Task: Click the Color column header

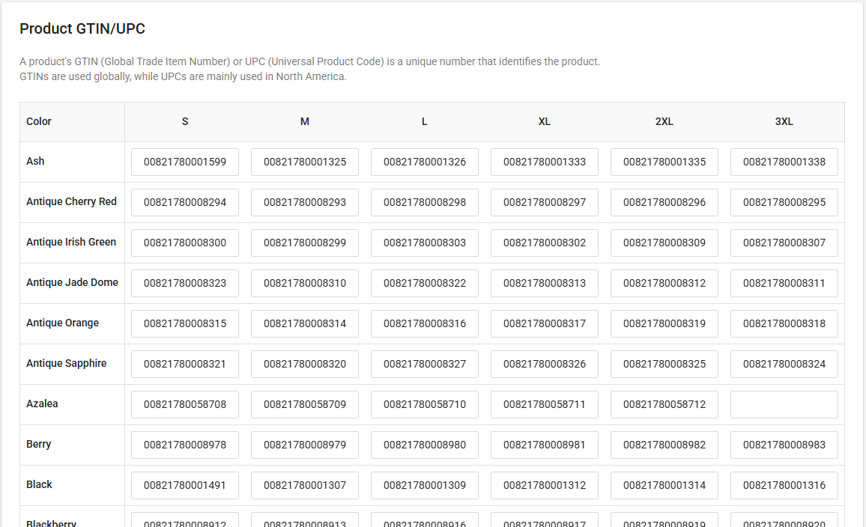Action: click(39, 121)
